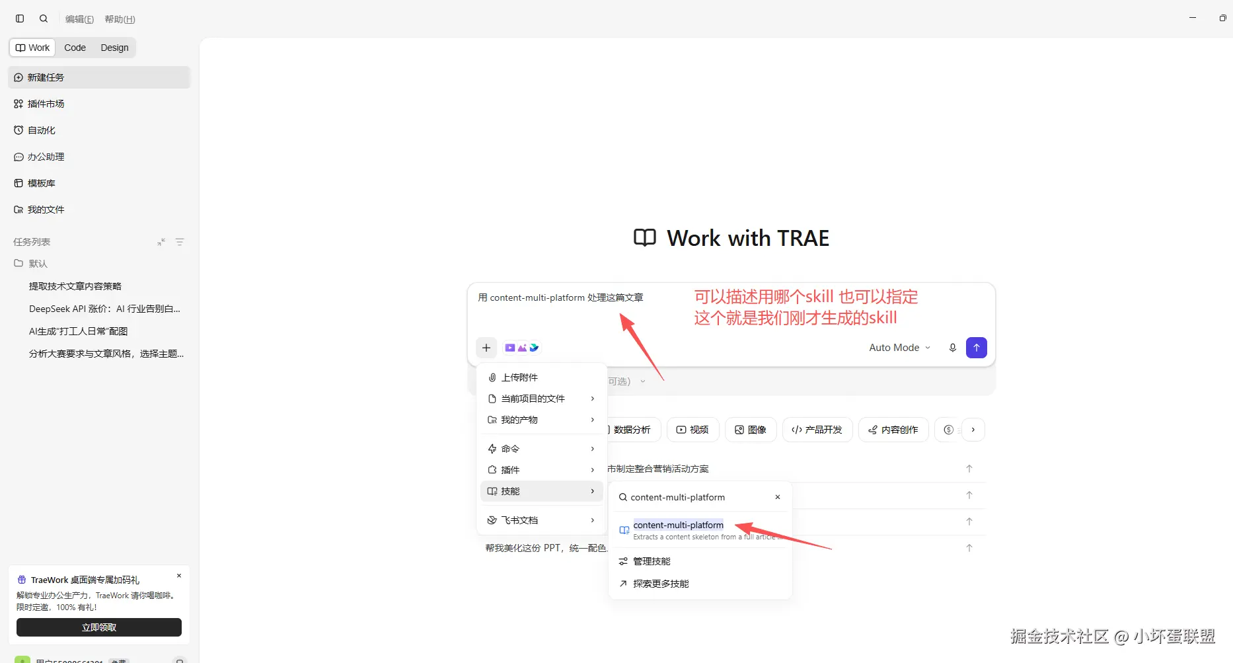The image size is (1233, 663).
Task: Send the prompt with the arrow button
Action: (x=977, y=348)
